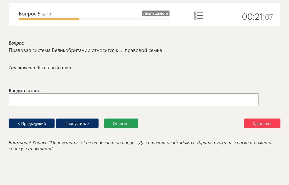289x185 pixels.
Task: Select the question text about Великобритании
Action: pyautogui.click(x=85, y=50)
